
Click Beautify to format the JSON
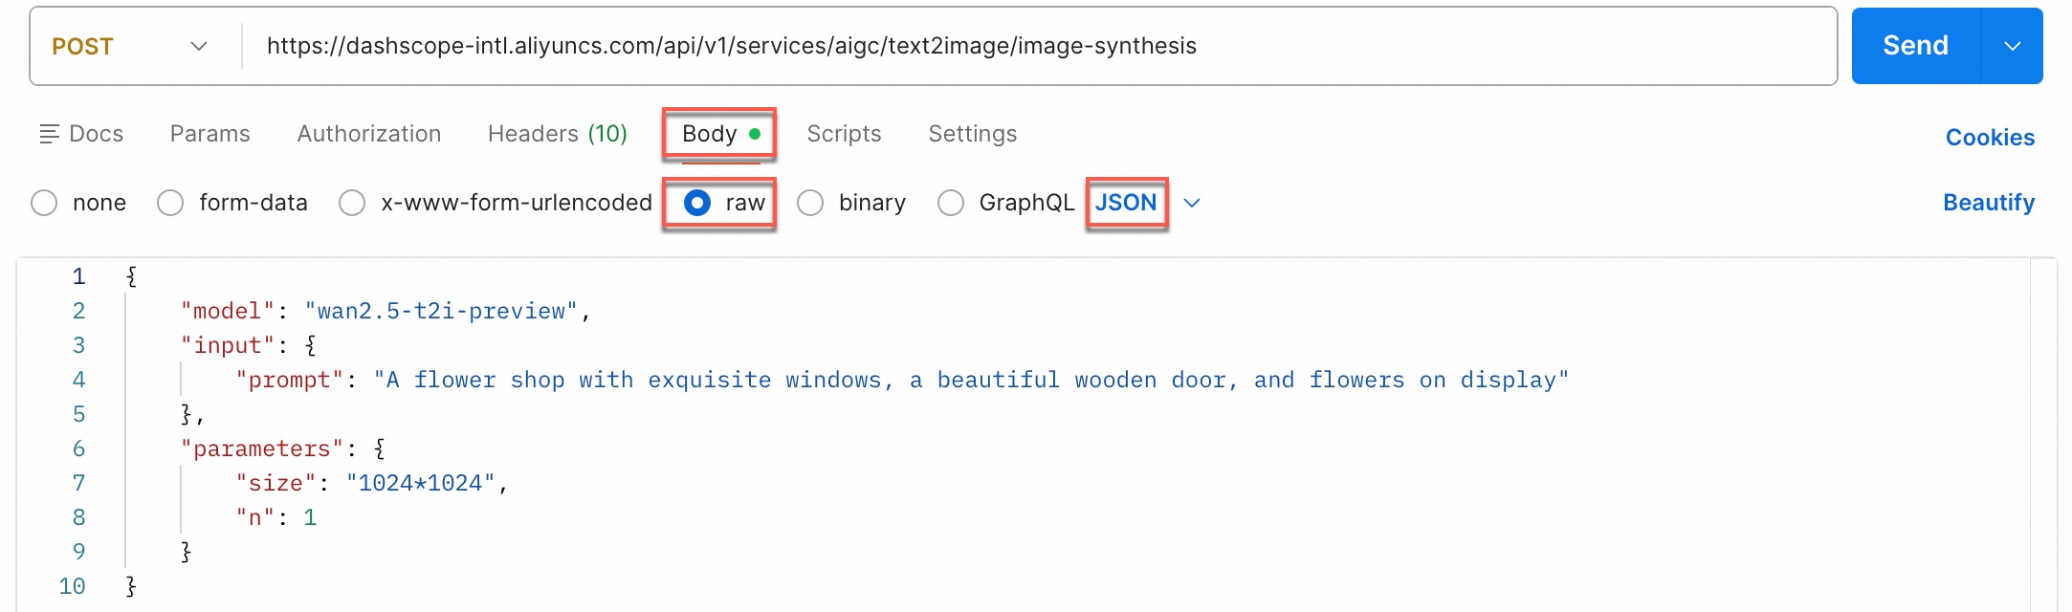[x=1988, y=203]
